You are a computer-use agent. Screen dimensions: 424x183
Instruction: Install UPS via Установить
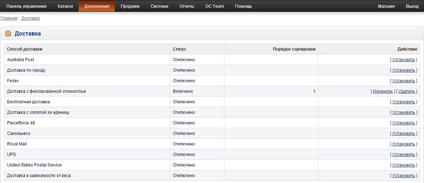tap(403, 154)
